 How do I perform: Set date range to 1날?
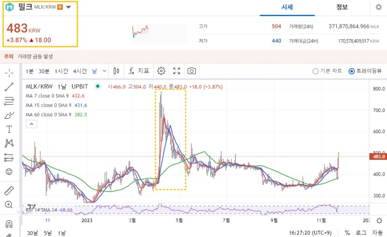(x=62, y=233)
